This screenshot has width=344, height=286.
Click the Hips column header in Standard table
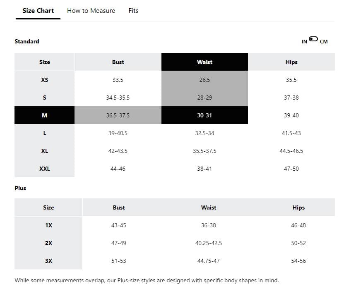pyautogui.click(x=291, y=62)
